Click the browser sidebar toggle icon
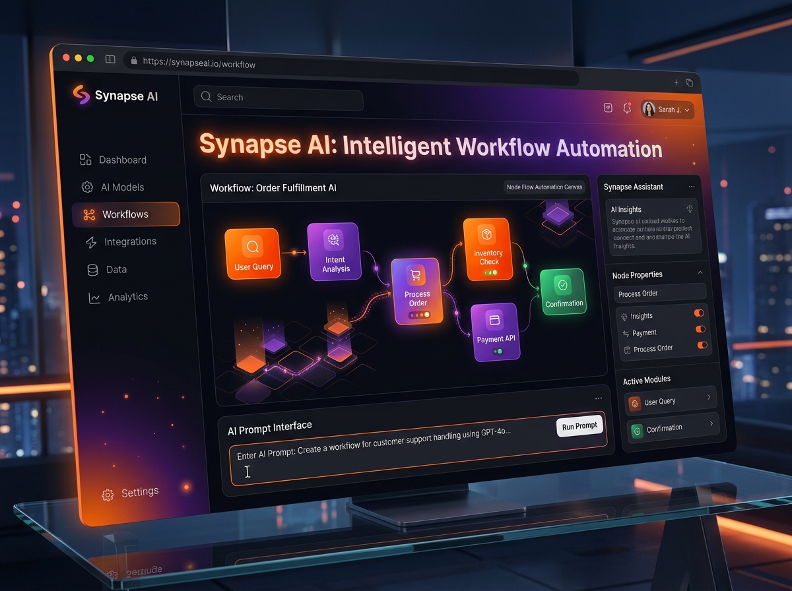 (x=110, y=59)
